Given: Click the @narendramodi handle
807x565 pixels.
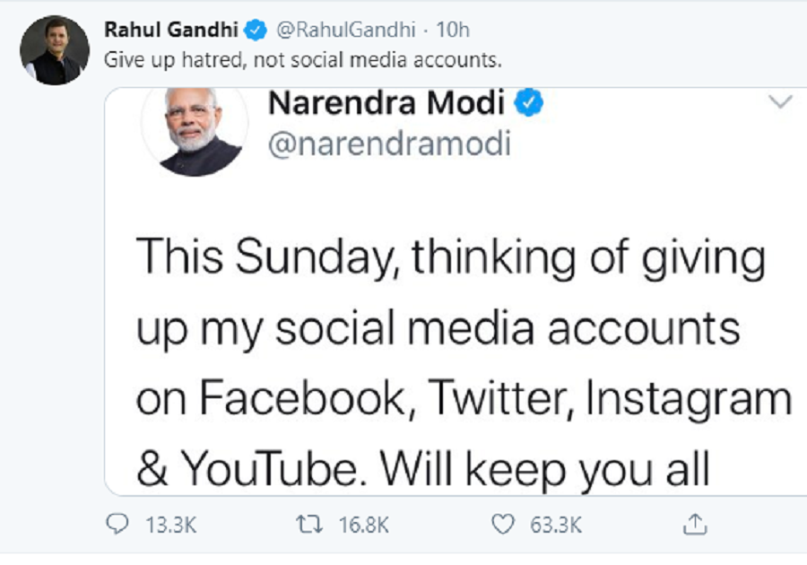Looking at the screenshot, I should (389, 143).
